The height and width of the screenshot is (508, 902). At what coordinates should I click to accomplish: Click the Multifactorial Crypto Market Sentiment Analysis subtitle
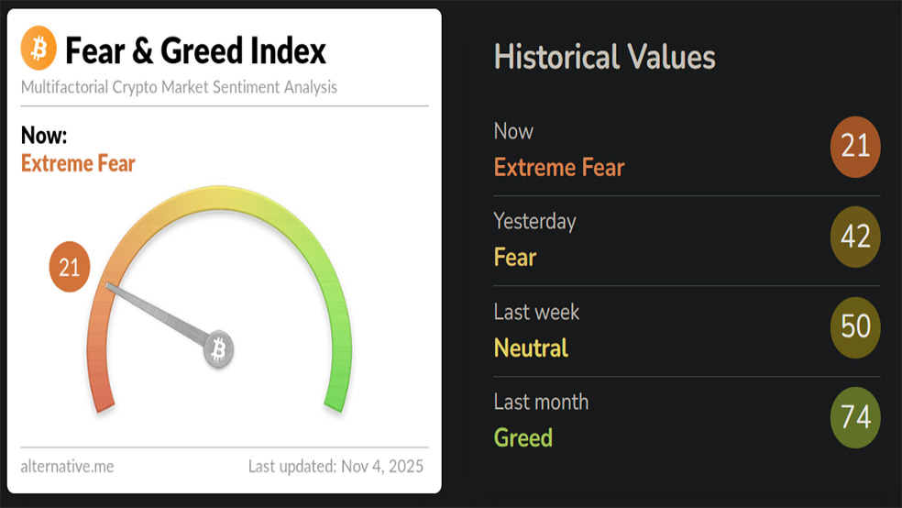pos(179,87)
